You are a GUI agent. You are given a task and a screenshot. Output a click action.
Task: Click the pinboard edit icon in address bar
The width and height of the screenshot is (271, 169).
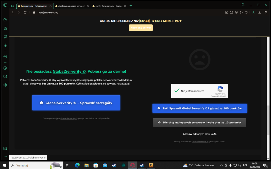tap(227, 12)
